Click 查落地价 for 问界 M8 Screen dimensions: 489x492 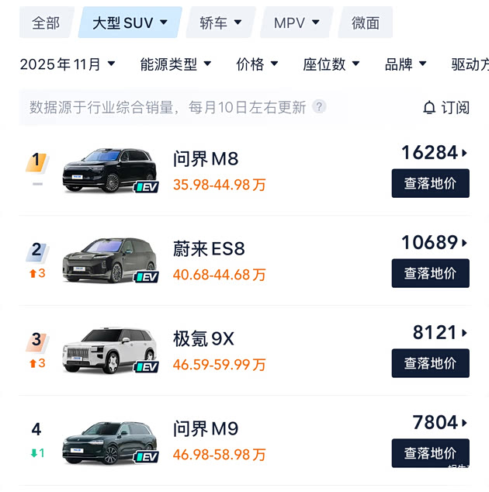pos(430,184)
